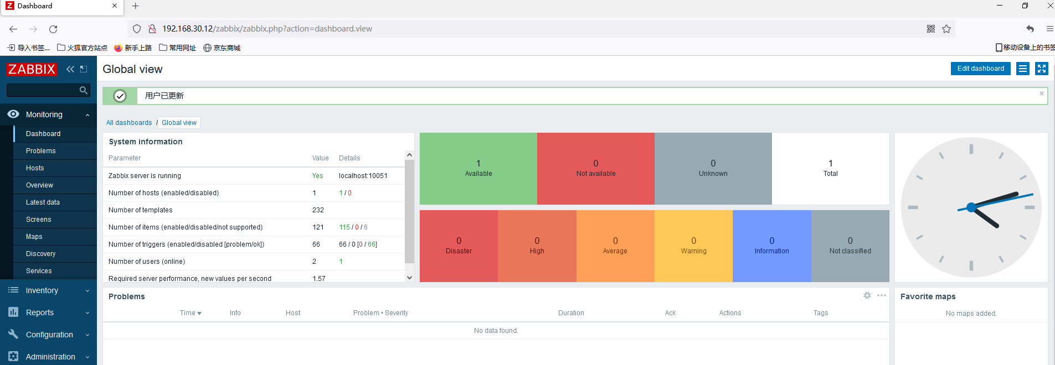Expand the Configuration menu section
This screenshot has width=1055, height=365.
pyautogui.click(x=88, y=335)
